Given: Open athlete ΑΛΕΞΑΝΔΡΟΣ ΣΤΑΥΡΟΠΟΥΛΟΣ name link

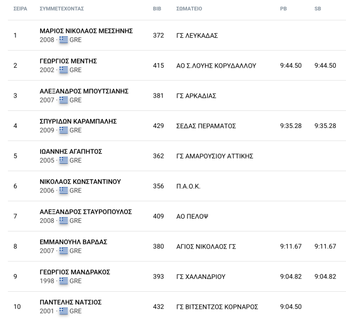Looking at the screenshot, I should click(85, 212).
